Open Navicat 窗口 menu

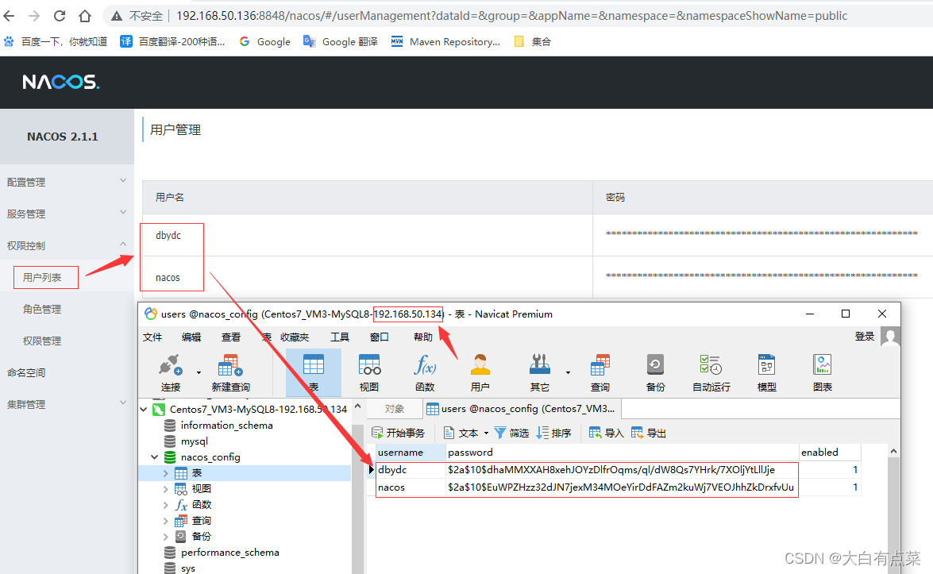click(x=379, y=337)
